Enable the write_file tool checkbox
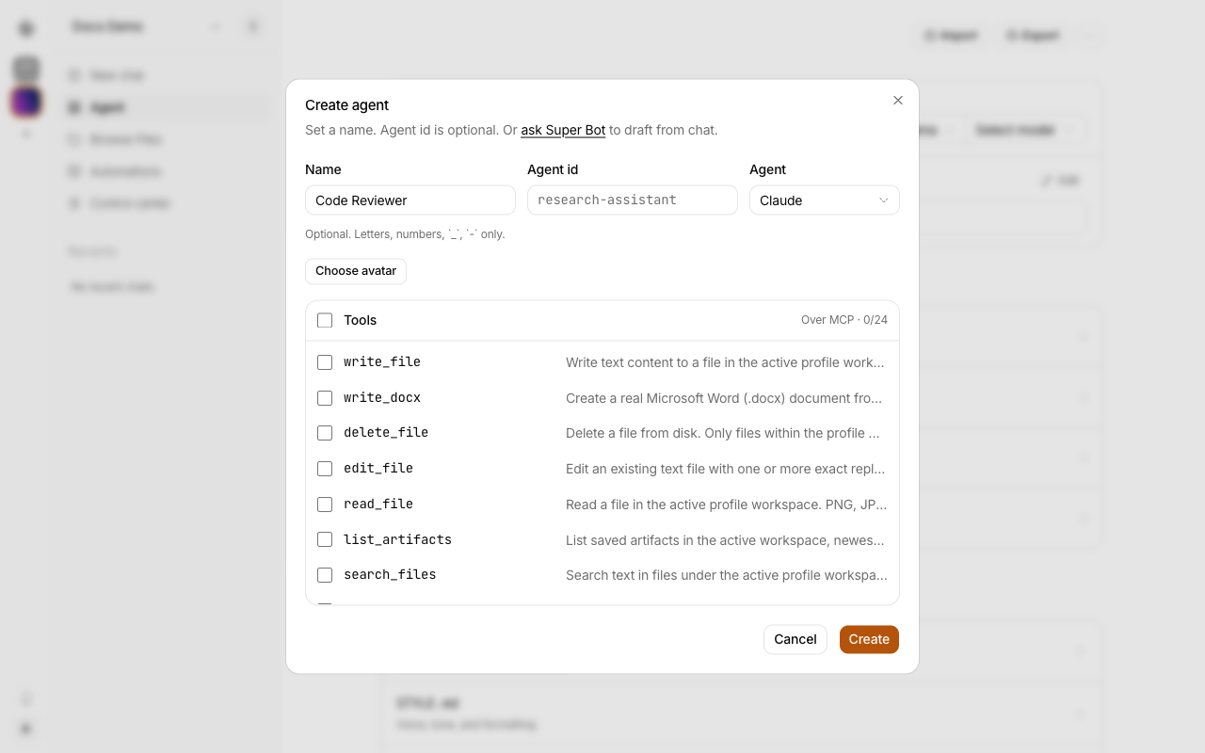 click(325, 362)
